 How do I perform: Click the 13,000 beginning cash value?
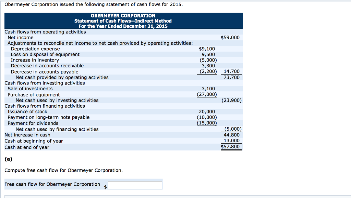[x=231, y=141]
